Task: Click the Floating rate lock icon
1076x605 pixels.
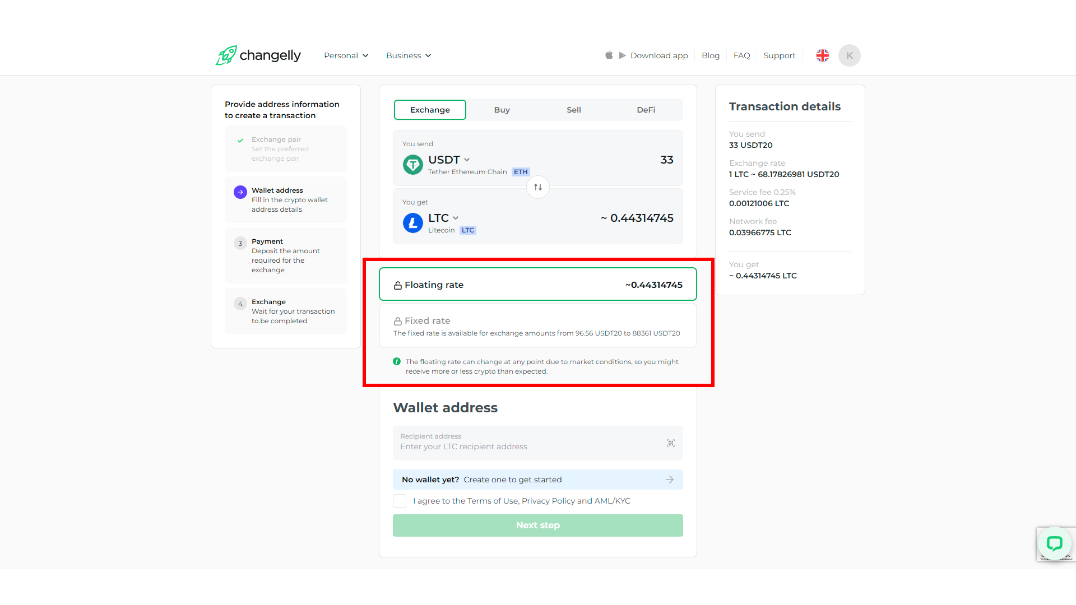Action: tap(398, 285)
